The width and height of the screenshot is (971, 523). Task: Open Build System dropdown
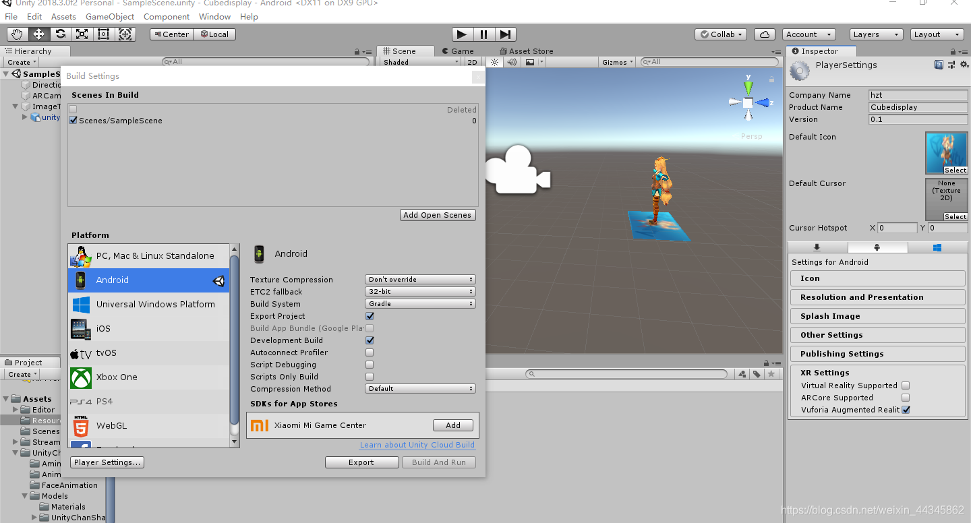[x=421, y=304]
